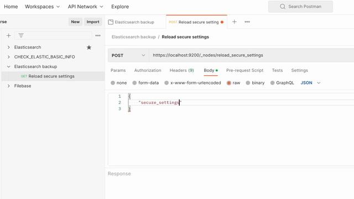Open the JSON format dropdown
354x199 pixels.
click(x=310, y=83)
